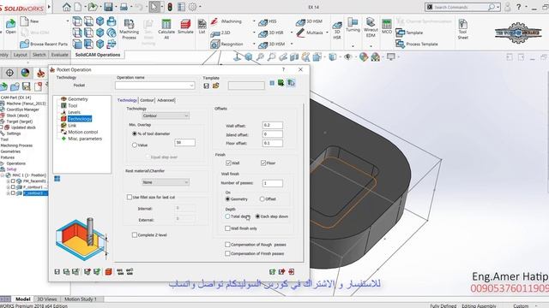
Task: Click the red Simulate icon at dialog bottom
Action: (x=109, y=272)
